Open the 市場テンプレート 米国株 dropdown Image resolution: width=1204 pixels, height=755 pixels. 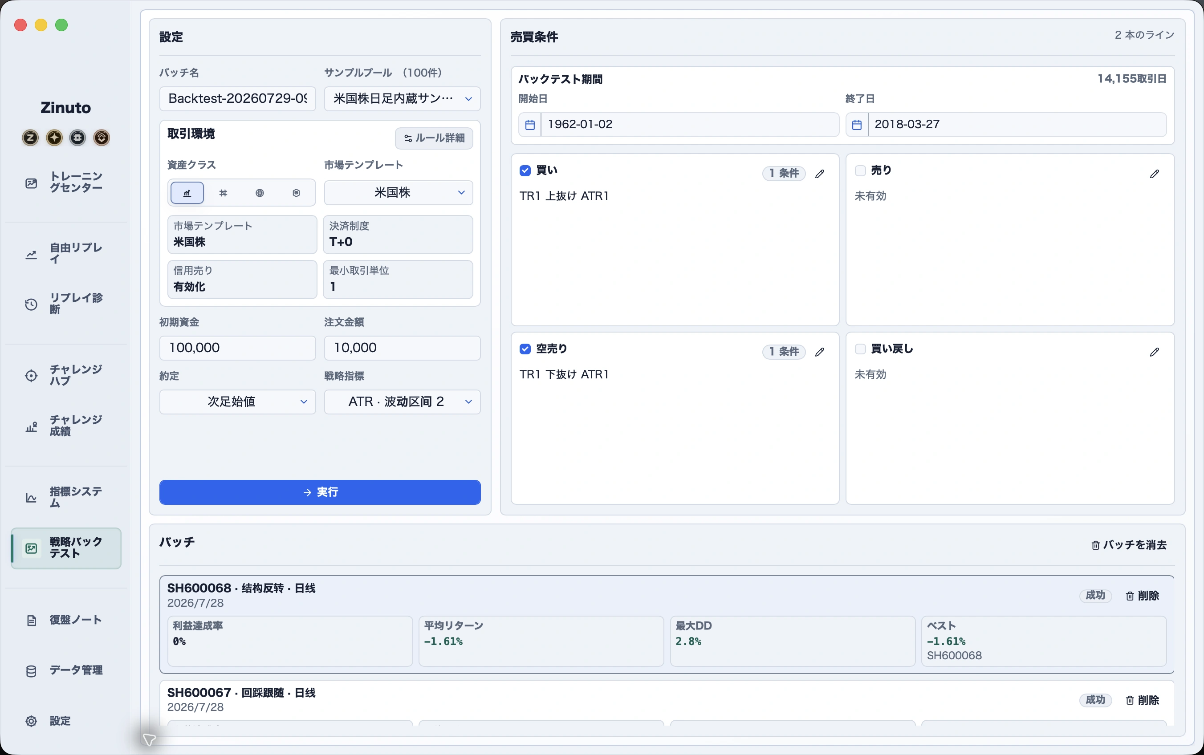(x=398, y=193)
